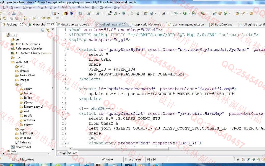Click the globe web browser toolbar icon
The height and width of the screenshot is (166, 265).
[124, 13]
